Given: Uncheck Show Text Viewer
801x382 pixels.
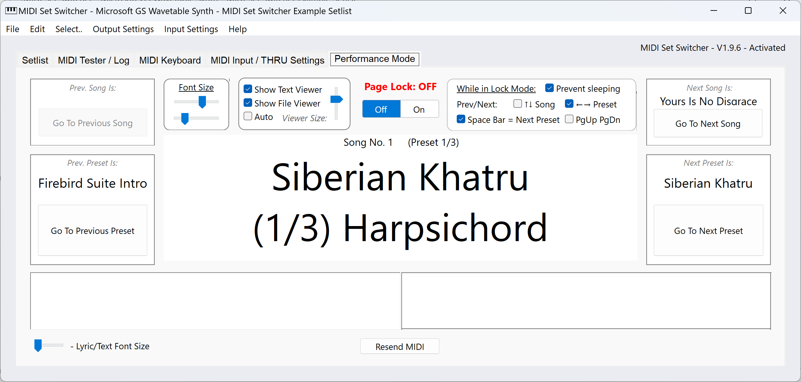Looking at the screenshot, I should click(x=248, y=89).
